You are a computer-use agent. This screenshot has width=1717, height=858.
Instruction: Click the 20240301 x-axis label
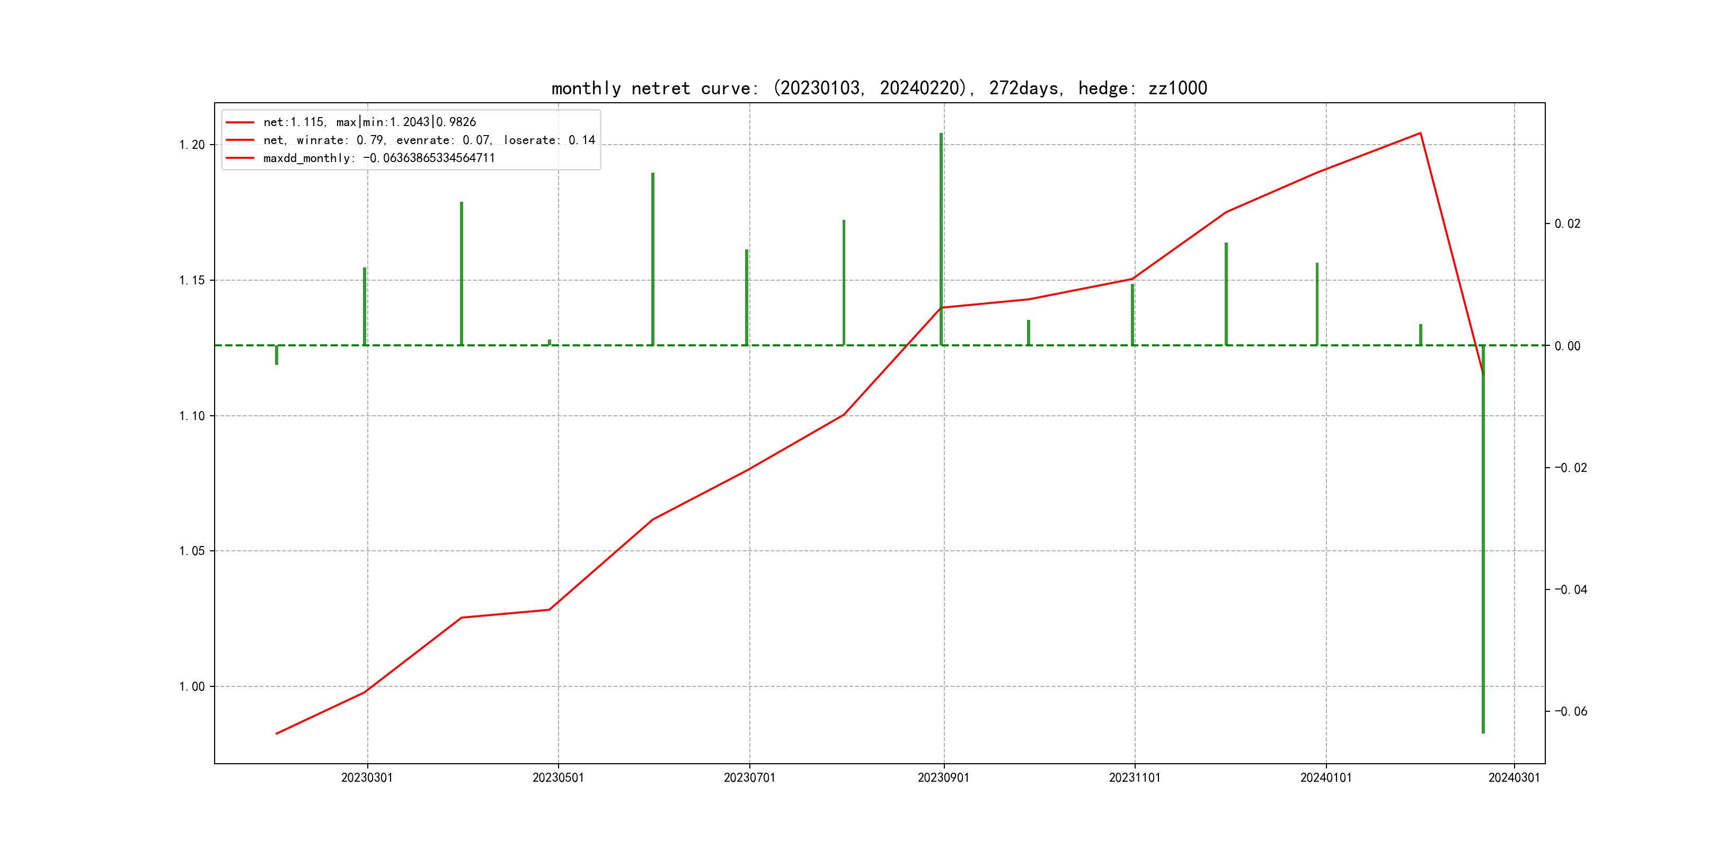(1514, 777)
